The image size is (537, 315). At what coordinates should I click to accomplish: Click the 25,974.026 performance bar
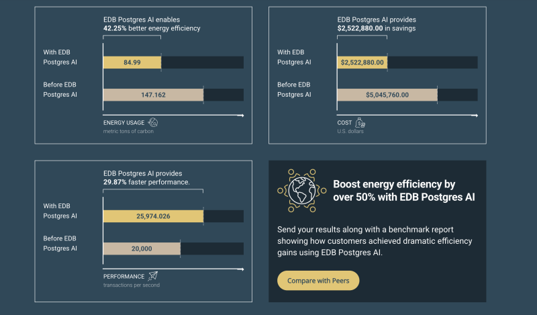click(153, 216)
